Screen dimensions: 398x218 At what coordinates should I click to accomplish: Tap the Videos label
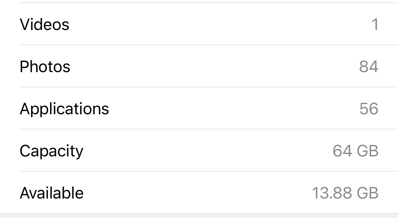45,25
